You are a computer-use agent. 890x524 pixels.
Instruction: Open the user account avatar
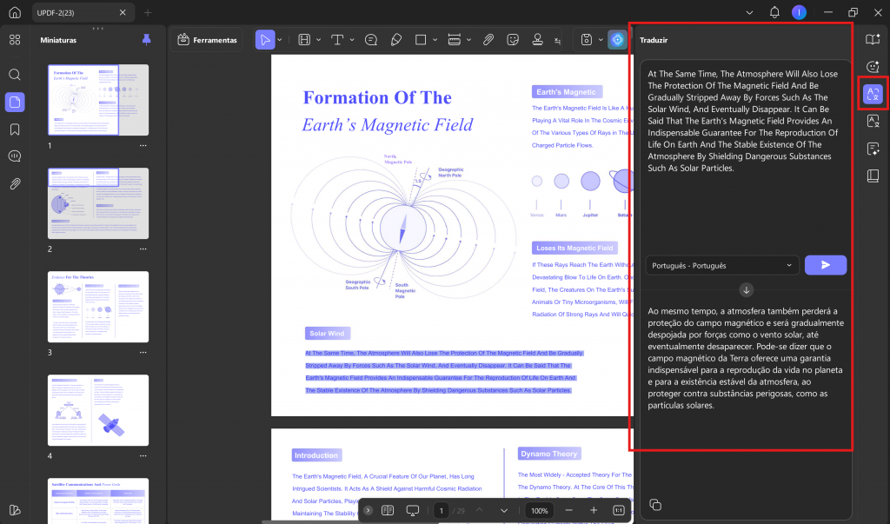(x=800, y=12)
